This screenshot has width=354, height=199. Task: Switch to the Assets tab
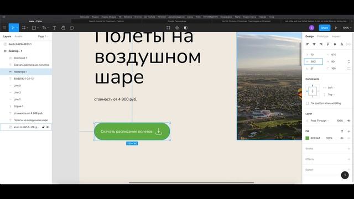point(18,36)
